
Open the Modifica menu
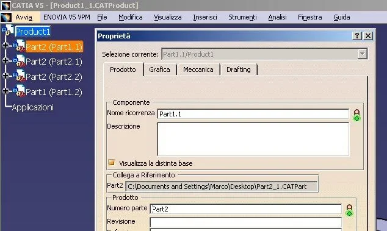131,17
